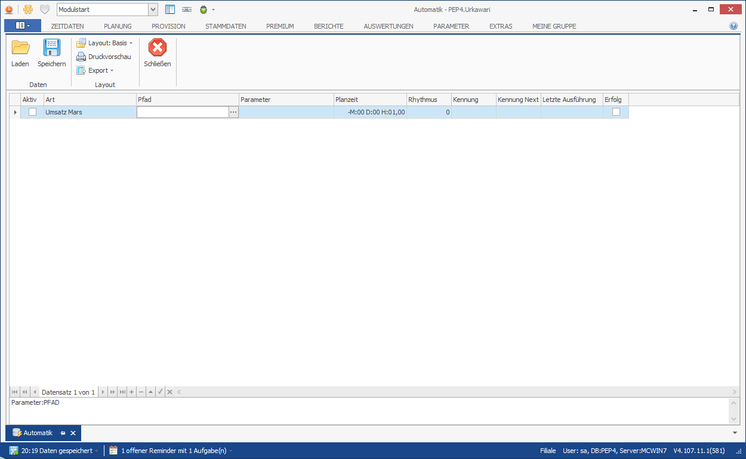Click the green bug icon in quick toolbar
The height and width of the screenshot is (459, 746).
pos(204,10)
